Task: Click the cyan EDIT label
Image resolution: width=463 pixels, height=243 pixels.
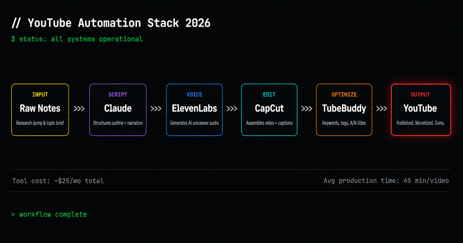Action: click(x=269, y=95)
